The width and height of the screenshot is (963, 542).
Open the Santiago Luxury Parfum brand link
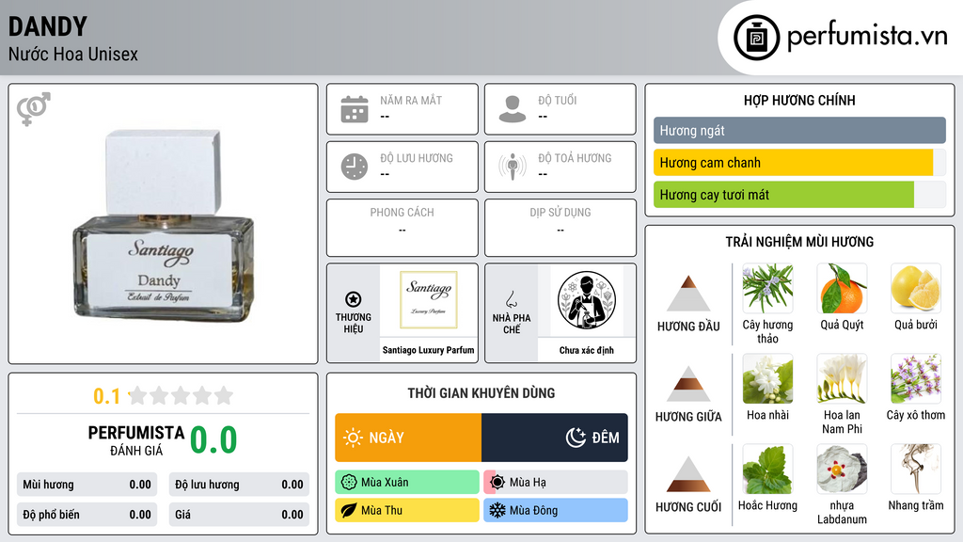(428, 350)
